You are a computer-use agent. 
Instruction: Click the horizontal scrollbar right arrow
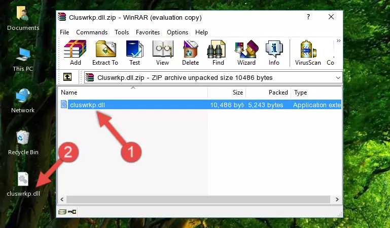pyautogui.click(x=337, y=200)
